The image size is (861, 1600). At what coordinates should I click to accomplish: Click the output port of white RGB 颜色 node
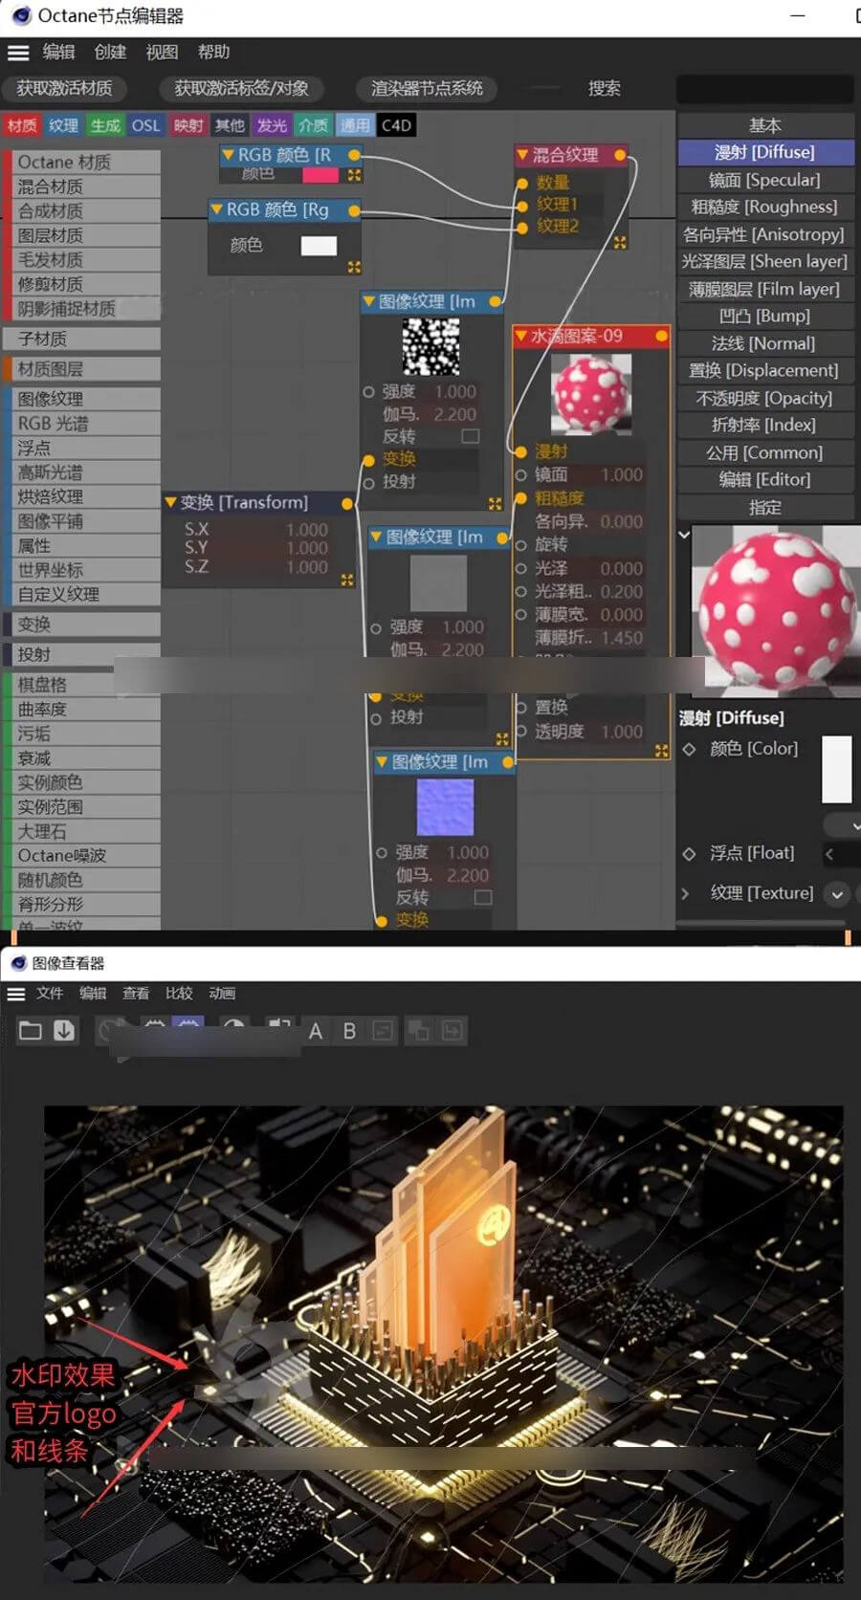[354, 210]
